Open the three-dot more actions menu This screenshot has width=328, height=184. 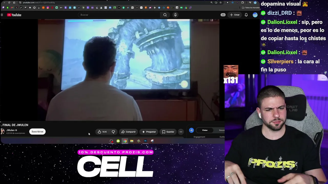tap(181, 132)
